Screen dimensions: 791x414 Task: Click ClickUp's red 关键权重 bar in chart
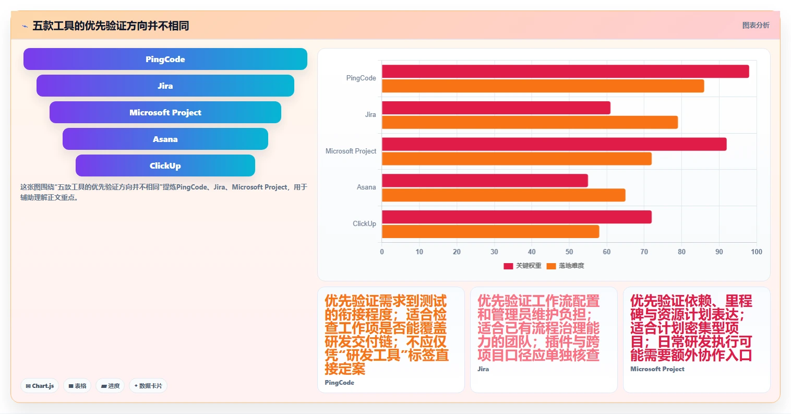coord(517,217)
